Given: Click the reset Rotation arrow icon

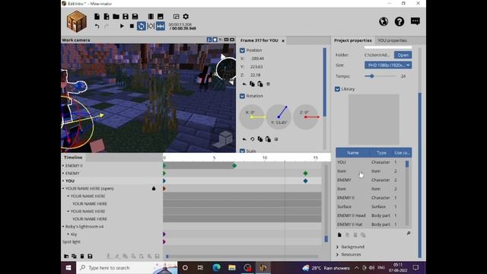Looking at the screenshot, I should tap(244, 139).
